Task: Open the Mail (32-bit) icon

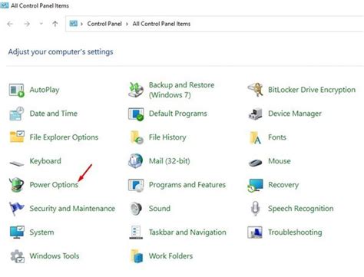Action: [x=136, y=161]
